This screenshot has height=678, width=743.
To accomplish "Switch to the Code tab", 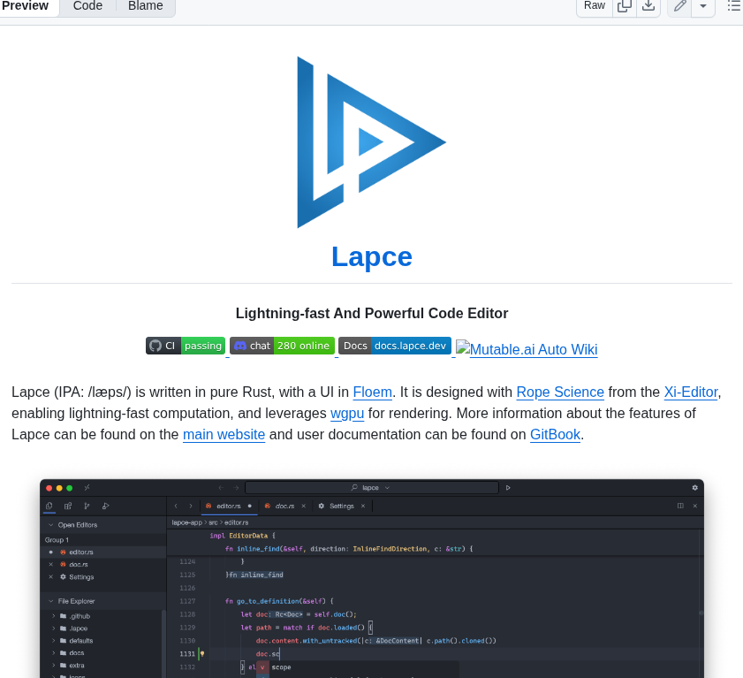I will 87,6.
